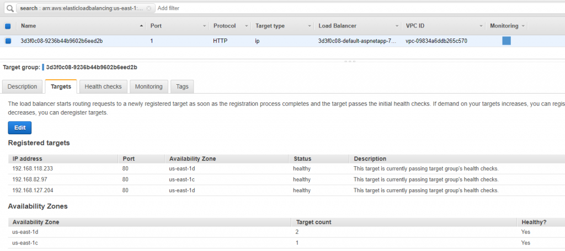Open the Tags tab
Viewport: 565px width, 251px height.
(x=182, y=86)
